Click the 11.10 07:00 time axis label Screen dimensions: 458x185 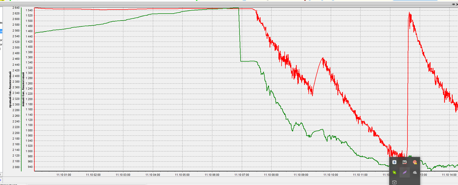point(242,175)
